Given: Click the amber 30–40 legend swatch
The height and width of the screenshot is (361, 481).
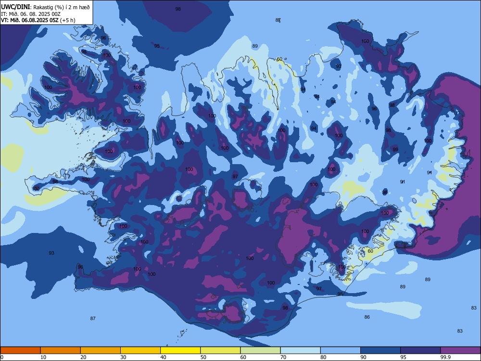Looking at the screenshot, I should pos(140,350).
